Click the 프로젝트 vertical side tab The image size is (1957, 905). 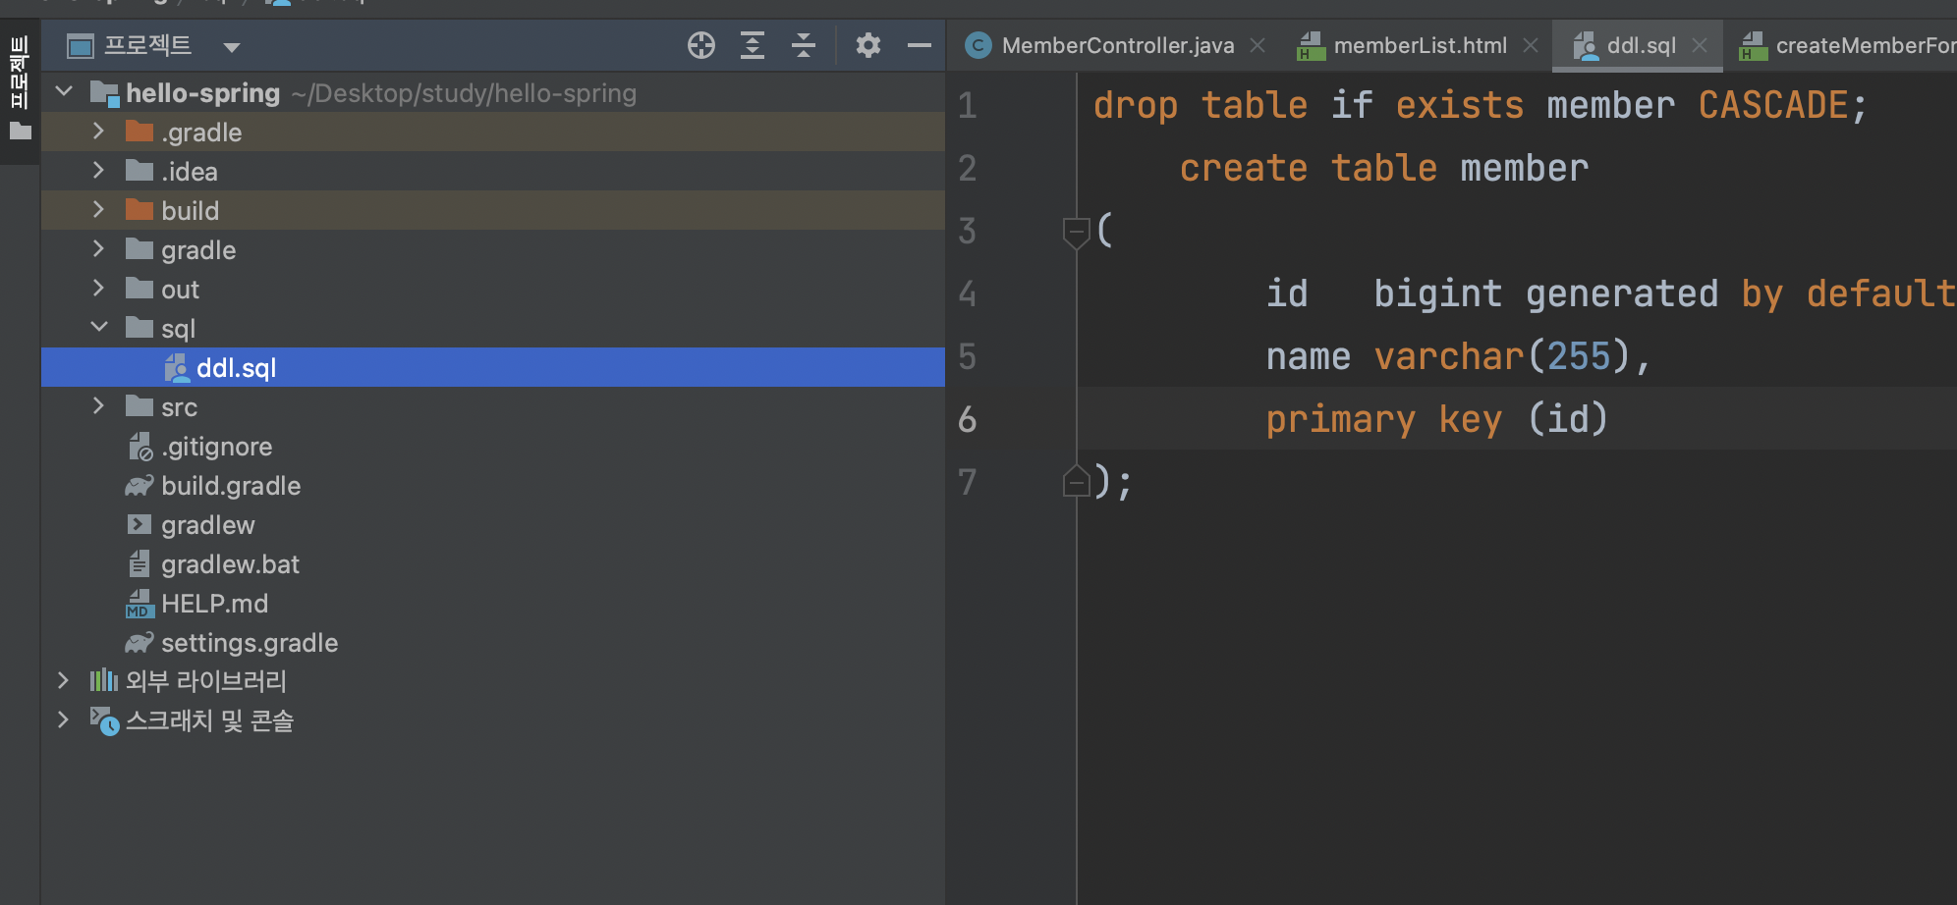20,72
